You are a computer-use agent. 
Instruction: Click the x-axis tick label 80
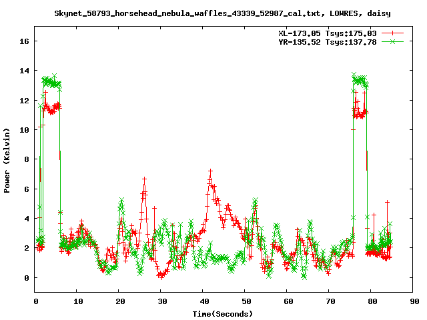pyautogui.click(x=372, y=301)
